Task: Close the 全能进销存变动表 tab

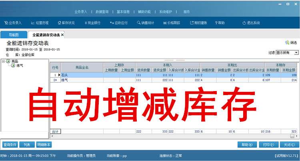Action: click(62, 35)
